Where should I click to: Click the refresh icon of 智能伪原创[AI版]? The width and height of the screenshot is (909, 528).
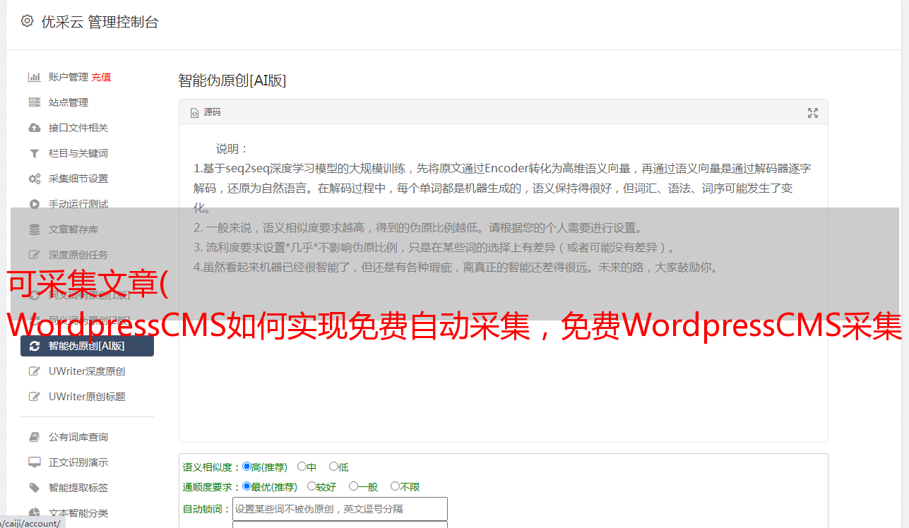pos(34,346)
